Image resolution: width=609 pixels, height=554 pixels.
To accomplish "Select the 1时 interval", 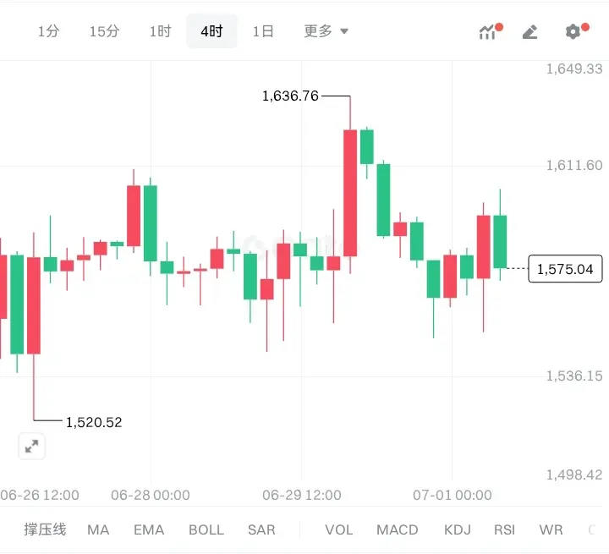I will coord(161,31).
